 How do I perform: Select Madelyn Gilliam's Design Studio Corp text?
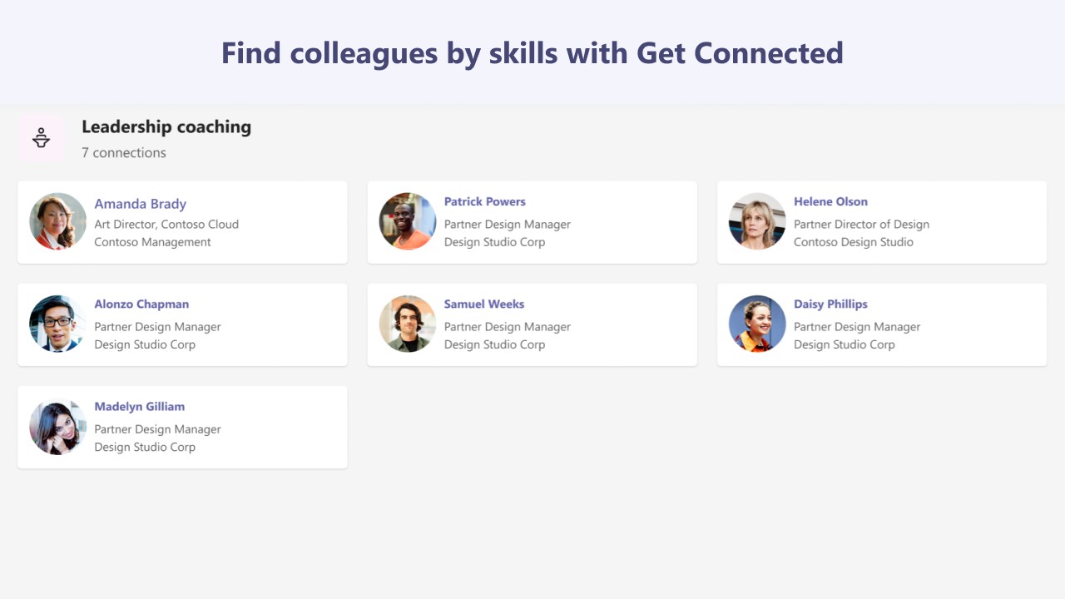(x=145, y=447)
